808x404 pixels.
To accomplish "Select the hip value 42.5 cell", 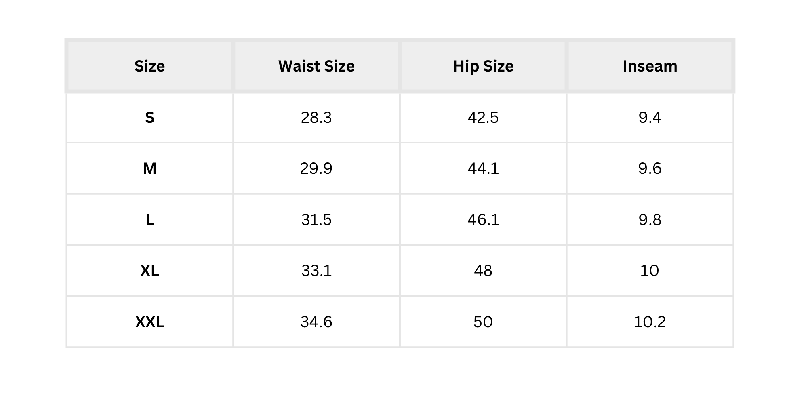I will click(483, 118).
